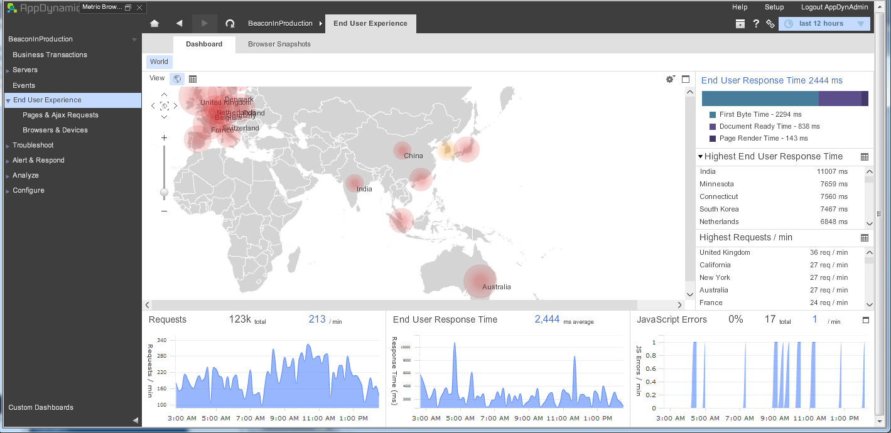Screen dimensions: 891x433
Task: Click the 213 requests per min value
Action: 317,319
